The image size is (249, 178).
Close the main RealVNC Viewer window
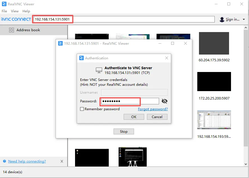coord(241,4)
